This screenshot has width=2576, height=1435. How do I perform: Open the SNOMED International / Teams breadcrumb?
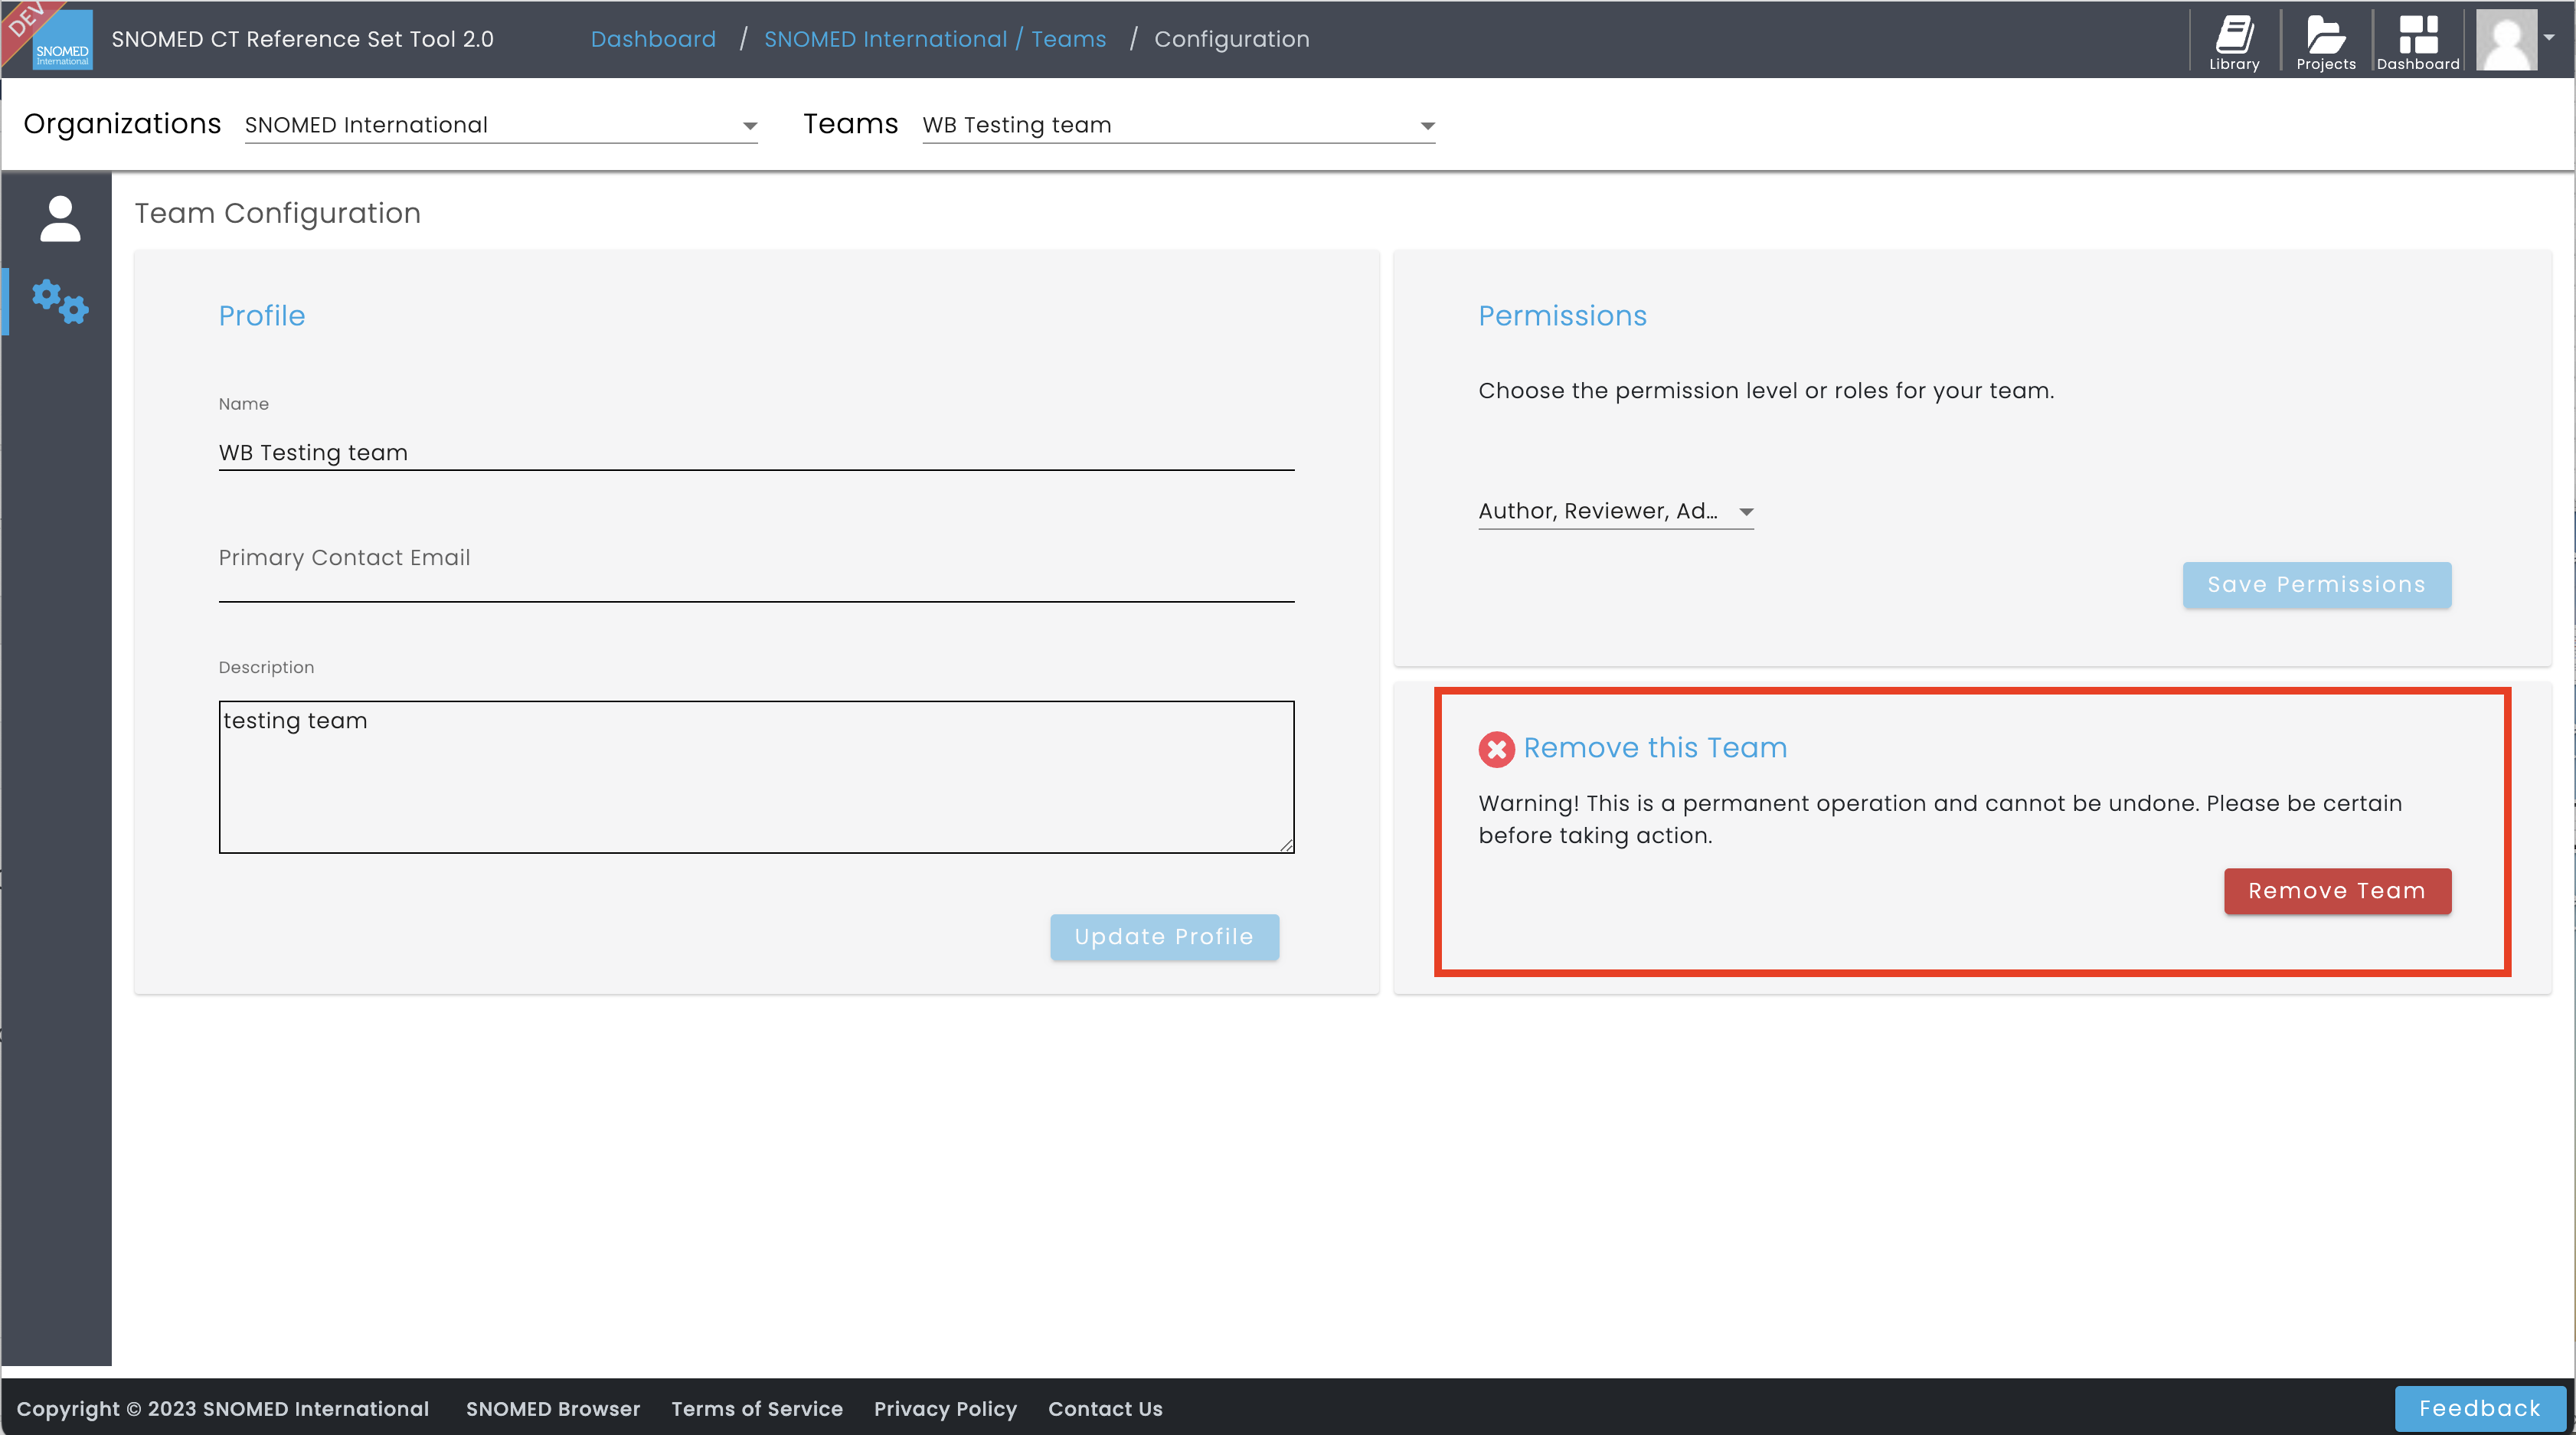[x=935, y=39]
